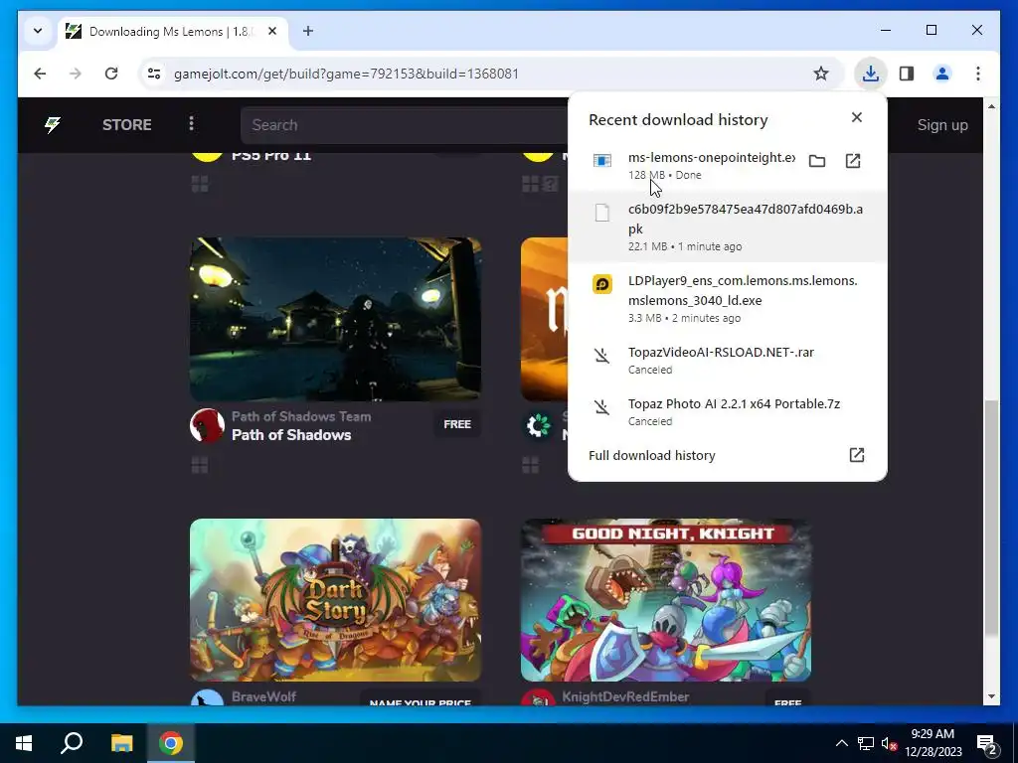Click the Chrome downloads toolbar icon
Screen dimensions: 1018x763
coord(870,74)
